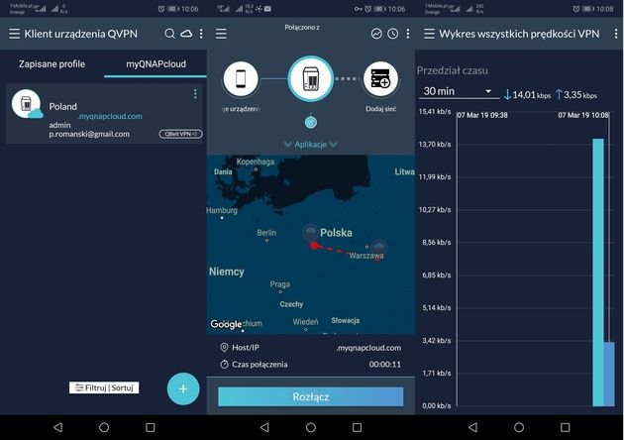Tap Android Back button under QVPN profiles screen

click(x=58, y=427)
